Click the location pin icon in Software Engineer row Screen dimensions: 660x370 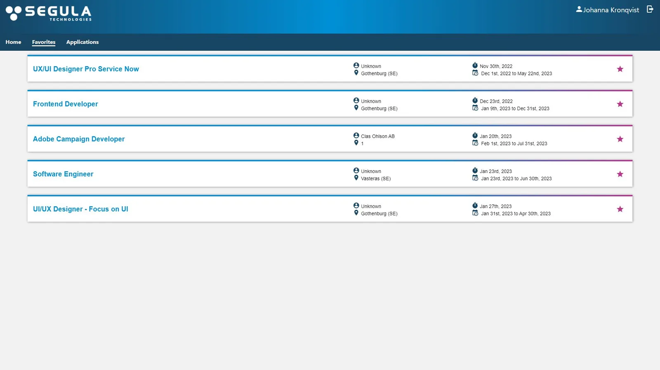click(x=356, y=178)
